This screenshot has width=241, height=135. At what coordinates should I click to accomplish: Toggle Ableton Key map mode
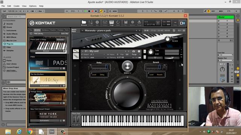coord(213,11)
